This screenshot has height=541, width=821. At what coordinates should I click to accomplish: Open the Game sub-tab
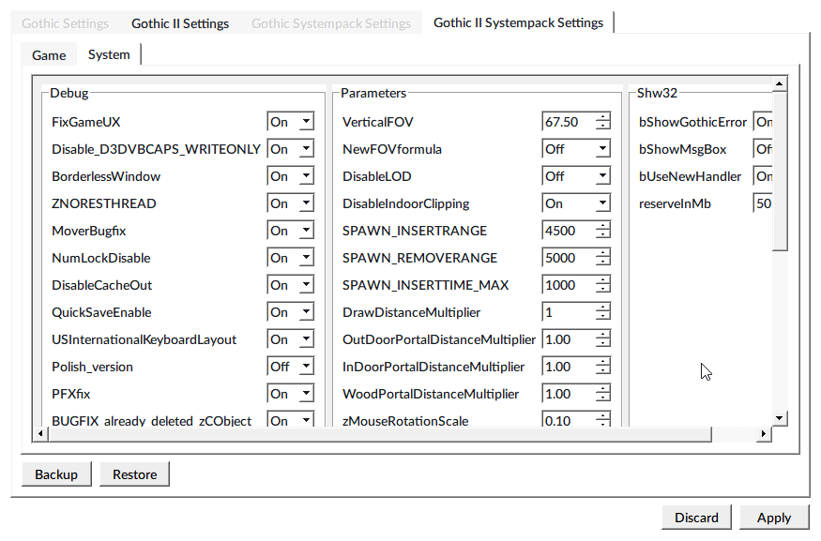coord(49,55)
